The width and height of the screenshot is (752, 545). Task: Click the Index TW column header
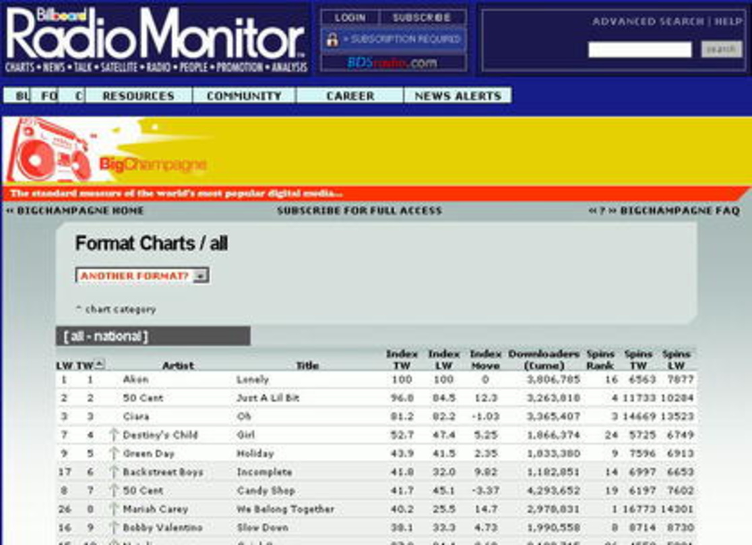point(402,360)
